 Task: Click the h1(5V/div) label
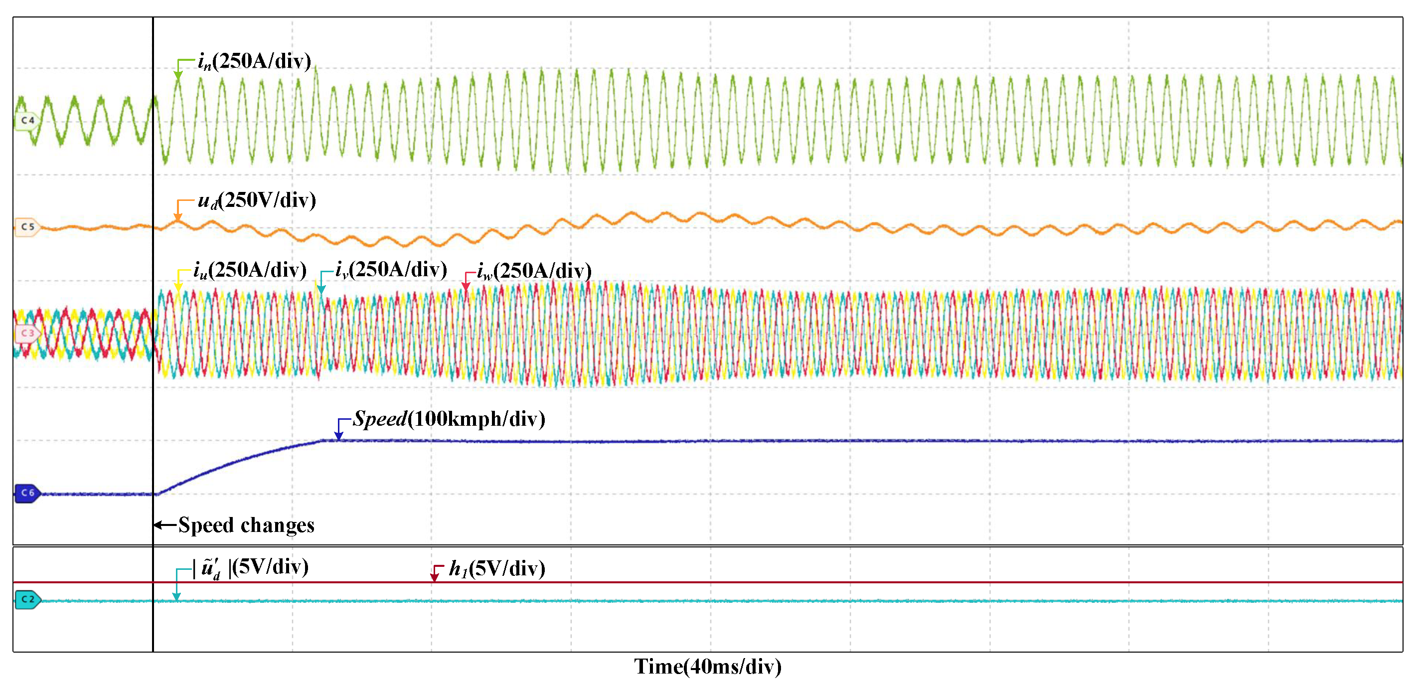pyautogui.click(x=497, y=568)
